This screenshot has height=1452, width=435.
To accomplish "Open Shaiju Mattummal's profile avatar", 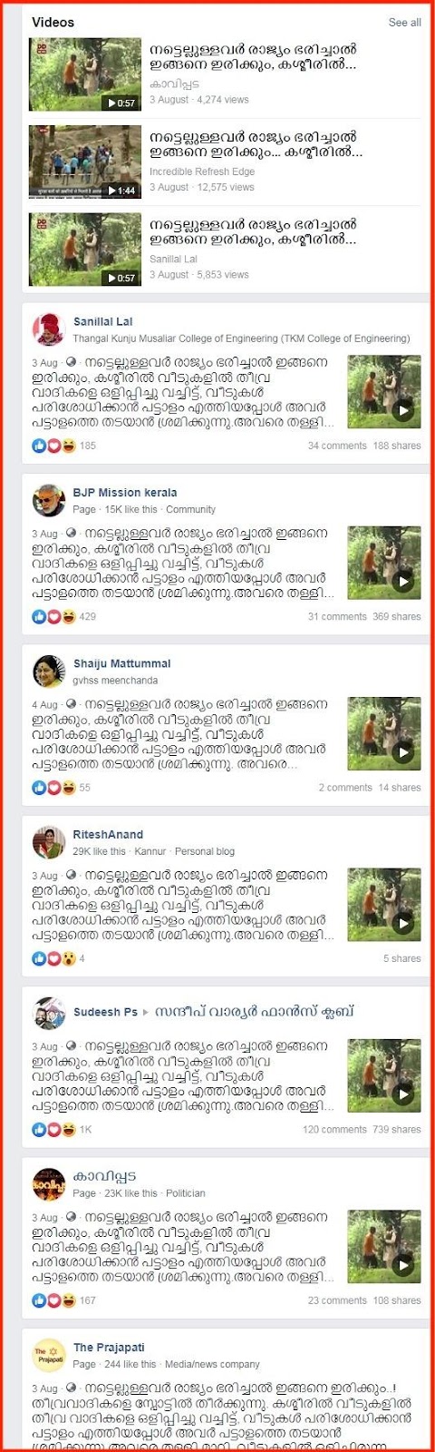I will [49, 671].
